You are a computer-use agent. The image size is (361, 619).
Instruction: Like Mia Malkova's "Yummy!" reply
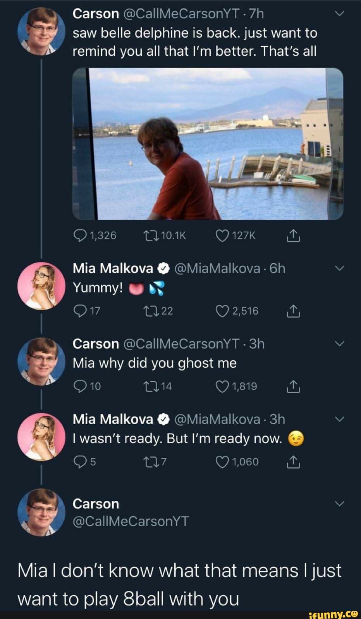click(x=222, y=311)
